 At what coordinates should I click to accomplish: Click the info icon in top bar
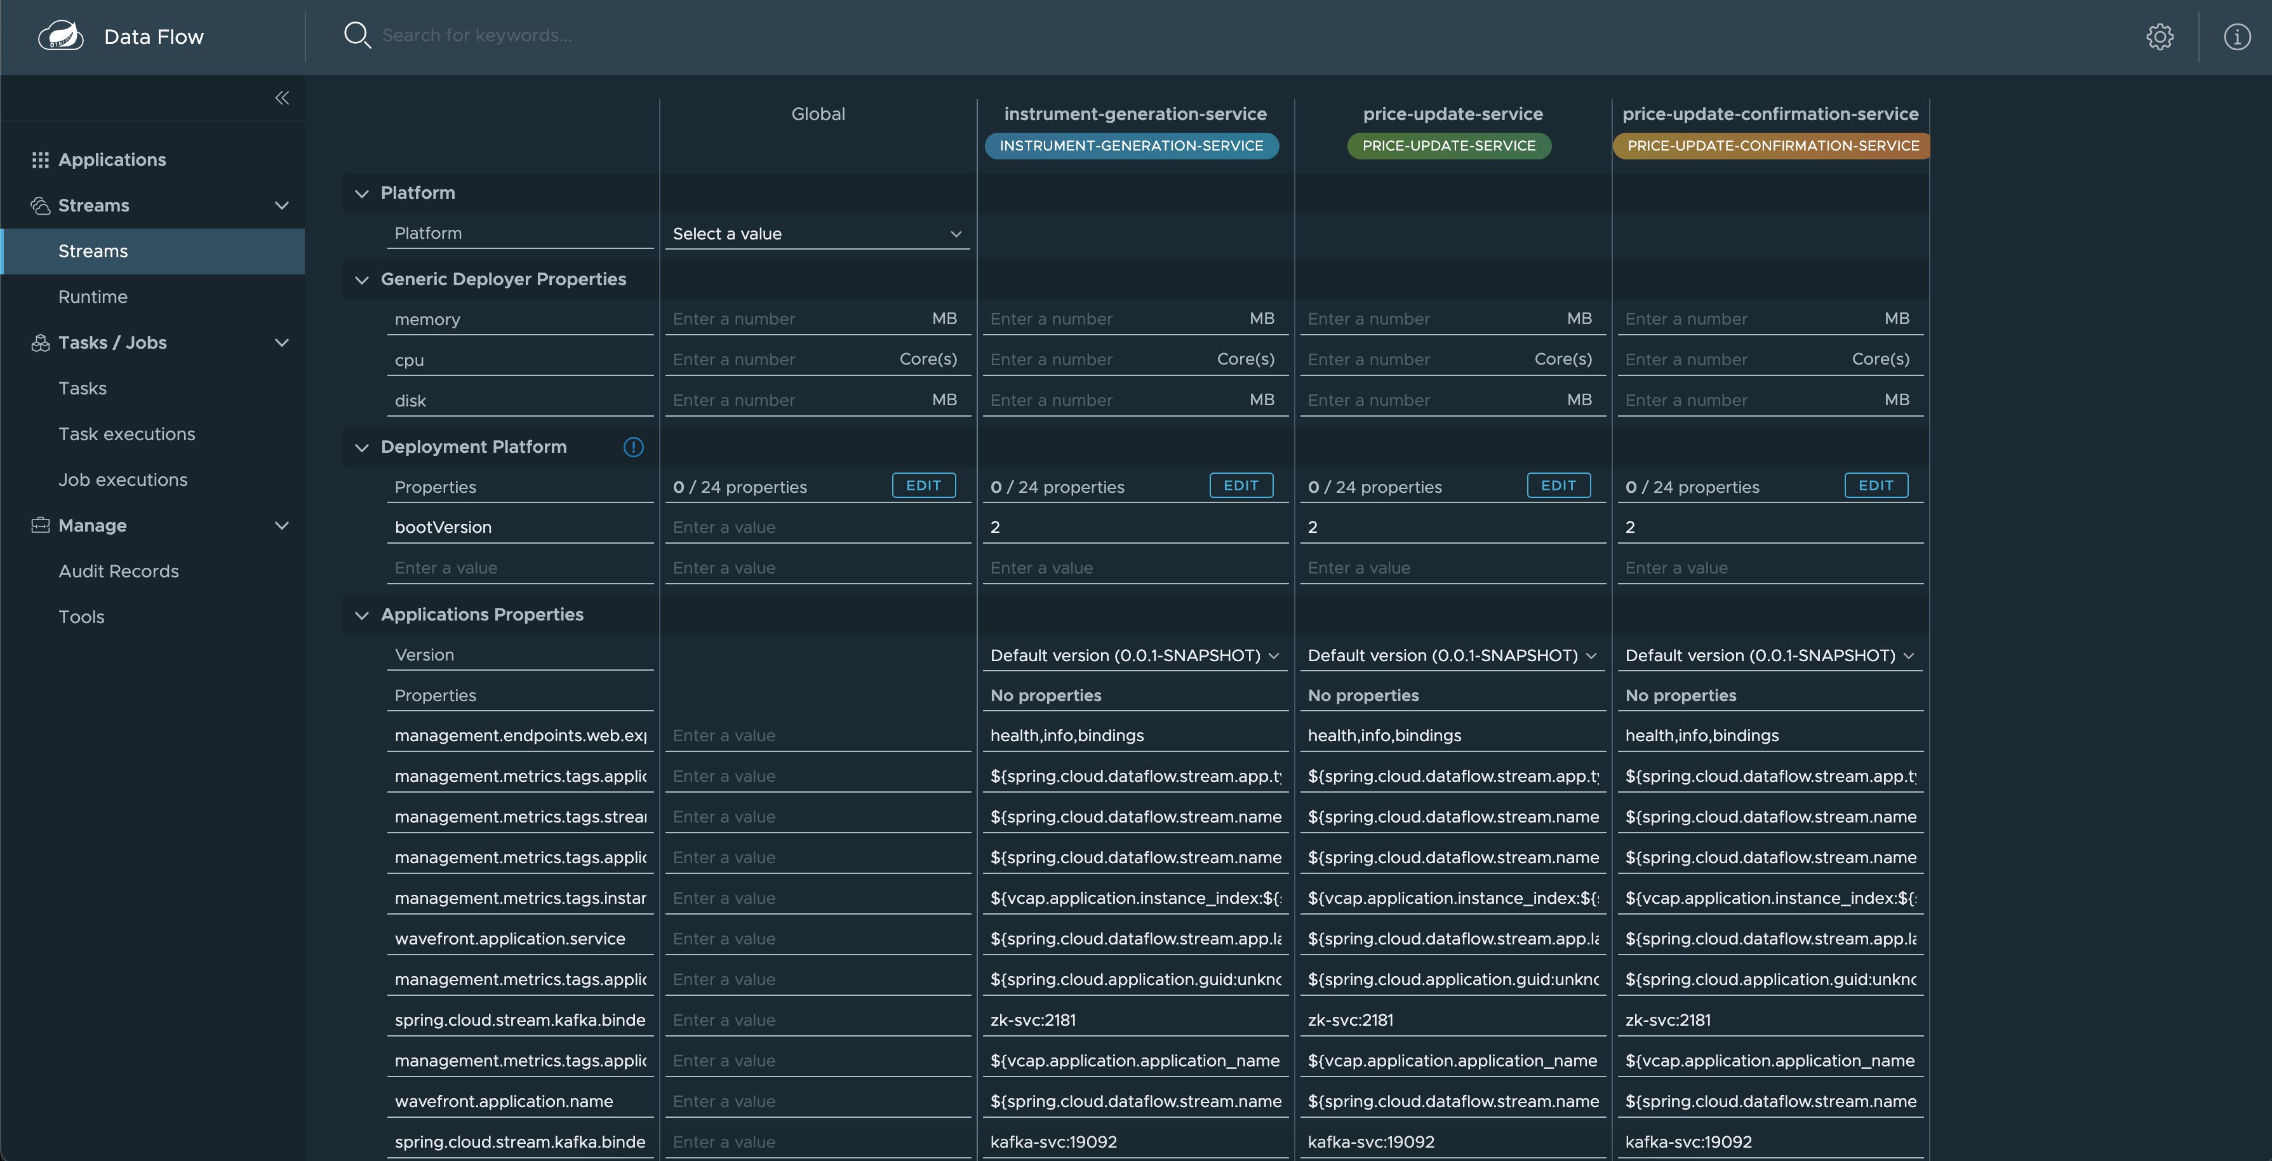click(2236, 36)
